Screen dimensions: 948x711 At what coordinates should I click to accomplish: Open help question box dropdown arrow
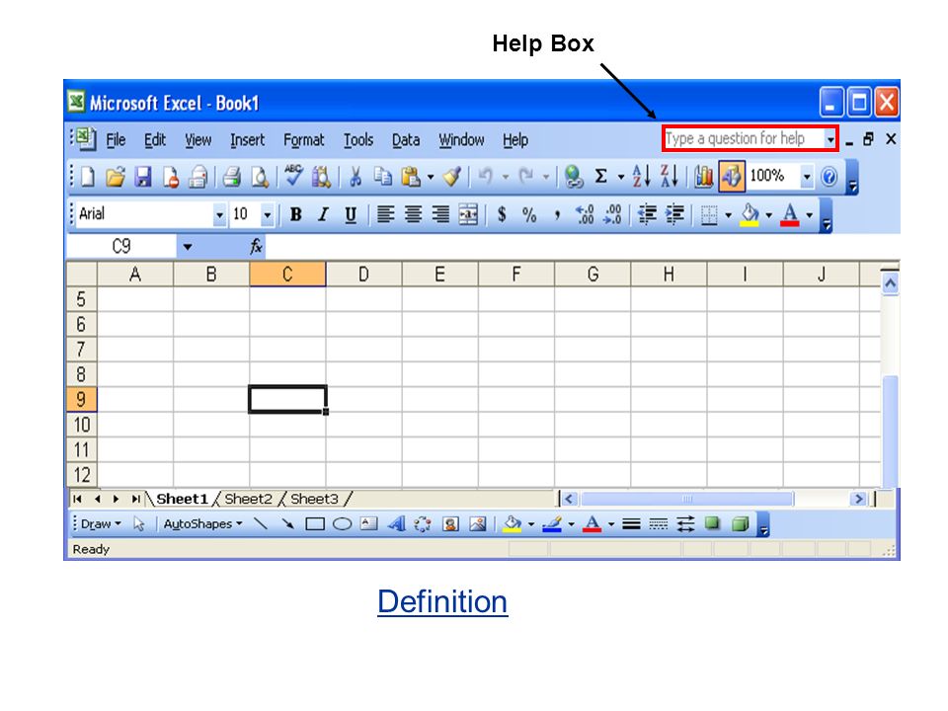[x=830, y=139]
